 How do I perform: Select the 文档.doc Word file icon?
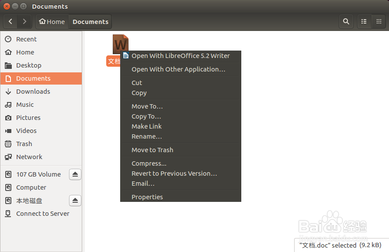pos(121,44)
